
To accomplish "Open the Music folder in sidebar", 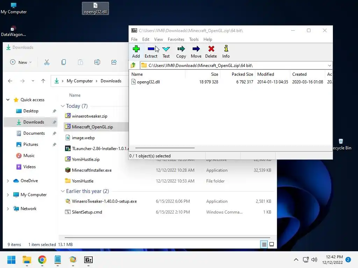I will coord(29,156).
